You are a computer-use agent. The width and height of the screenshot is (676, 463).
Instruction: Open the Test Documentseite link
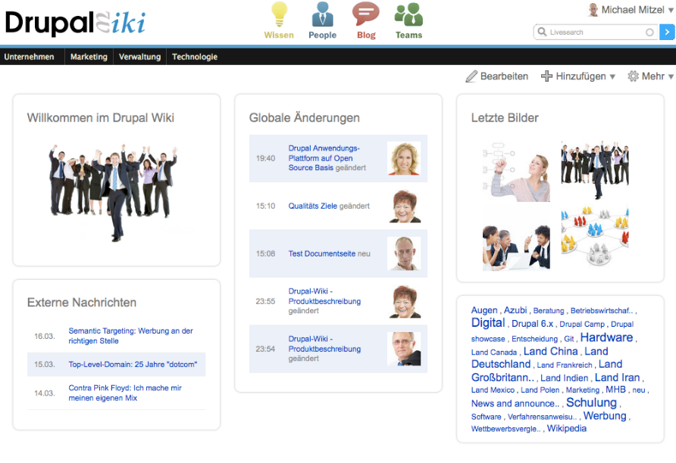(x=322, y=254)
